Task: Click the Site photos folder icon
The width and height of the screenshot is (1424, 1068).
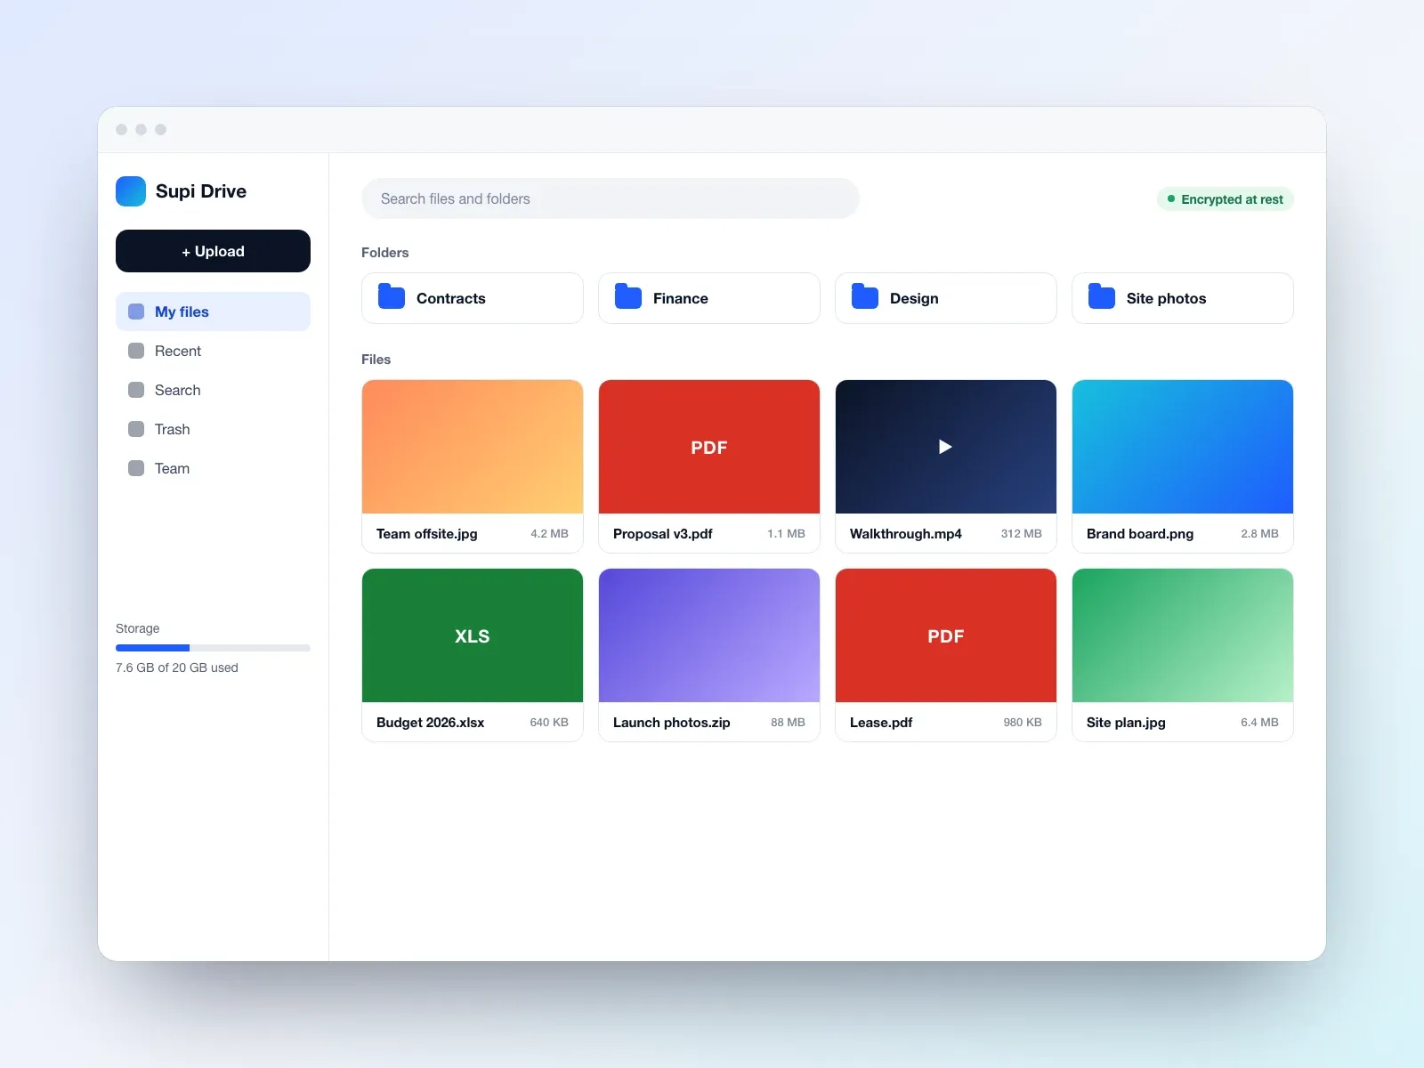Action: click(x=1102, y=296)
